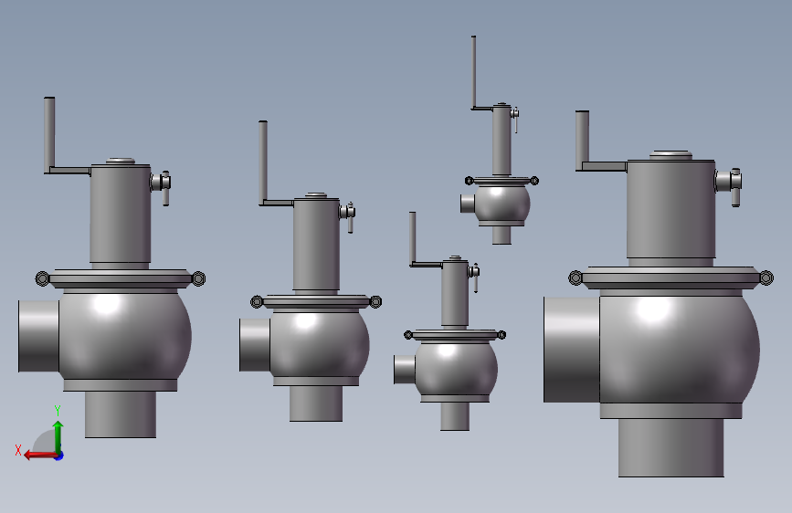This screenshot has height=513, width=792.
Task: Select the bottom outlet pipe of largest valve
Action: 671,447
